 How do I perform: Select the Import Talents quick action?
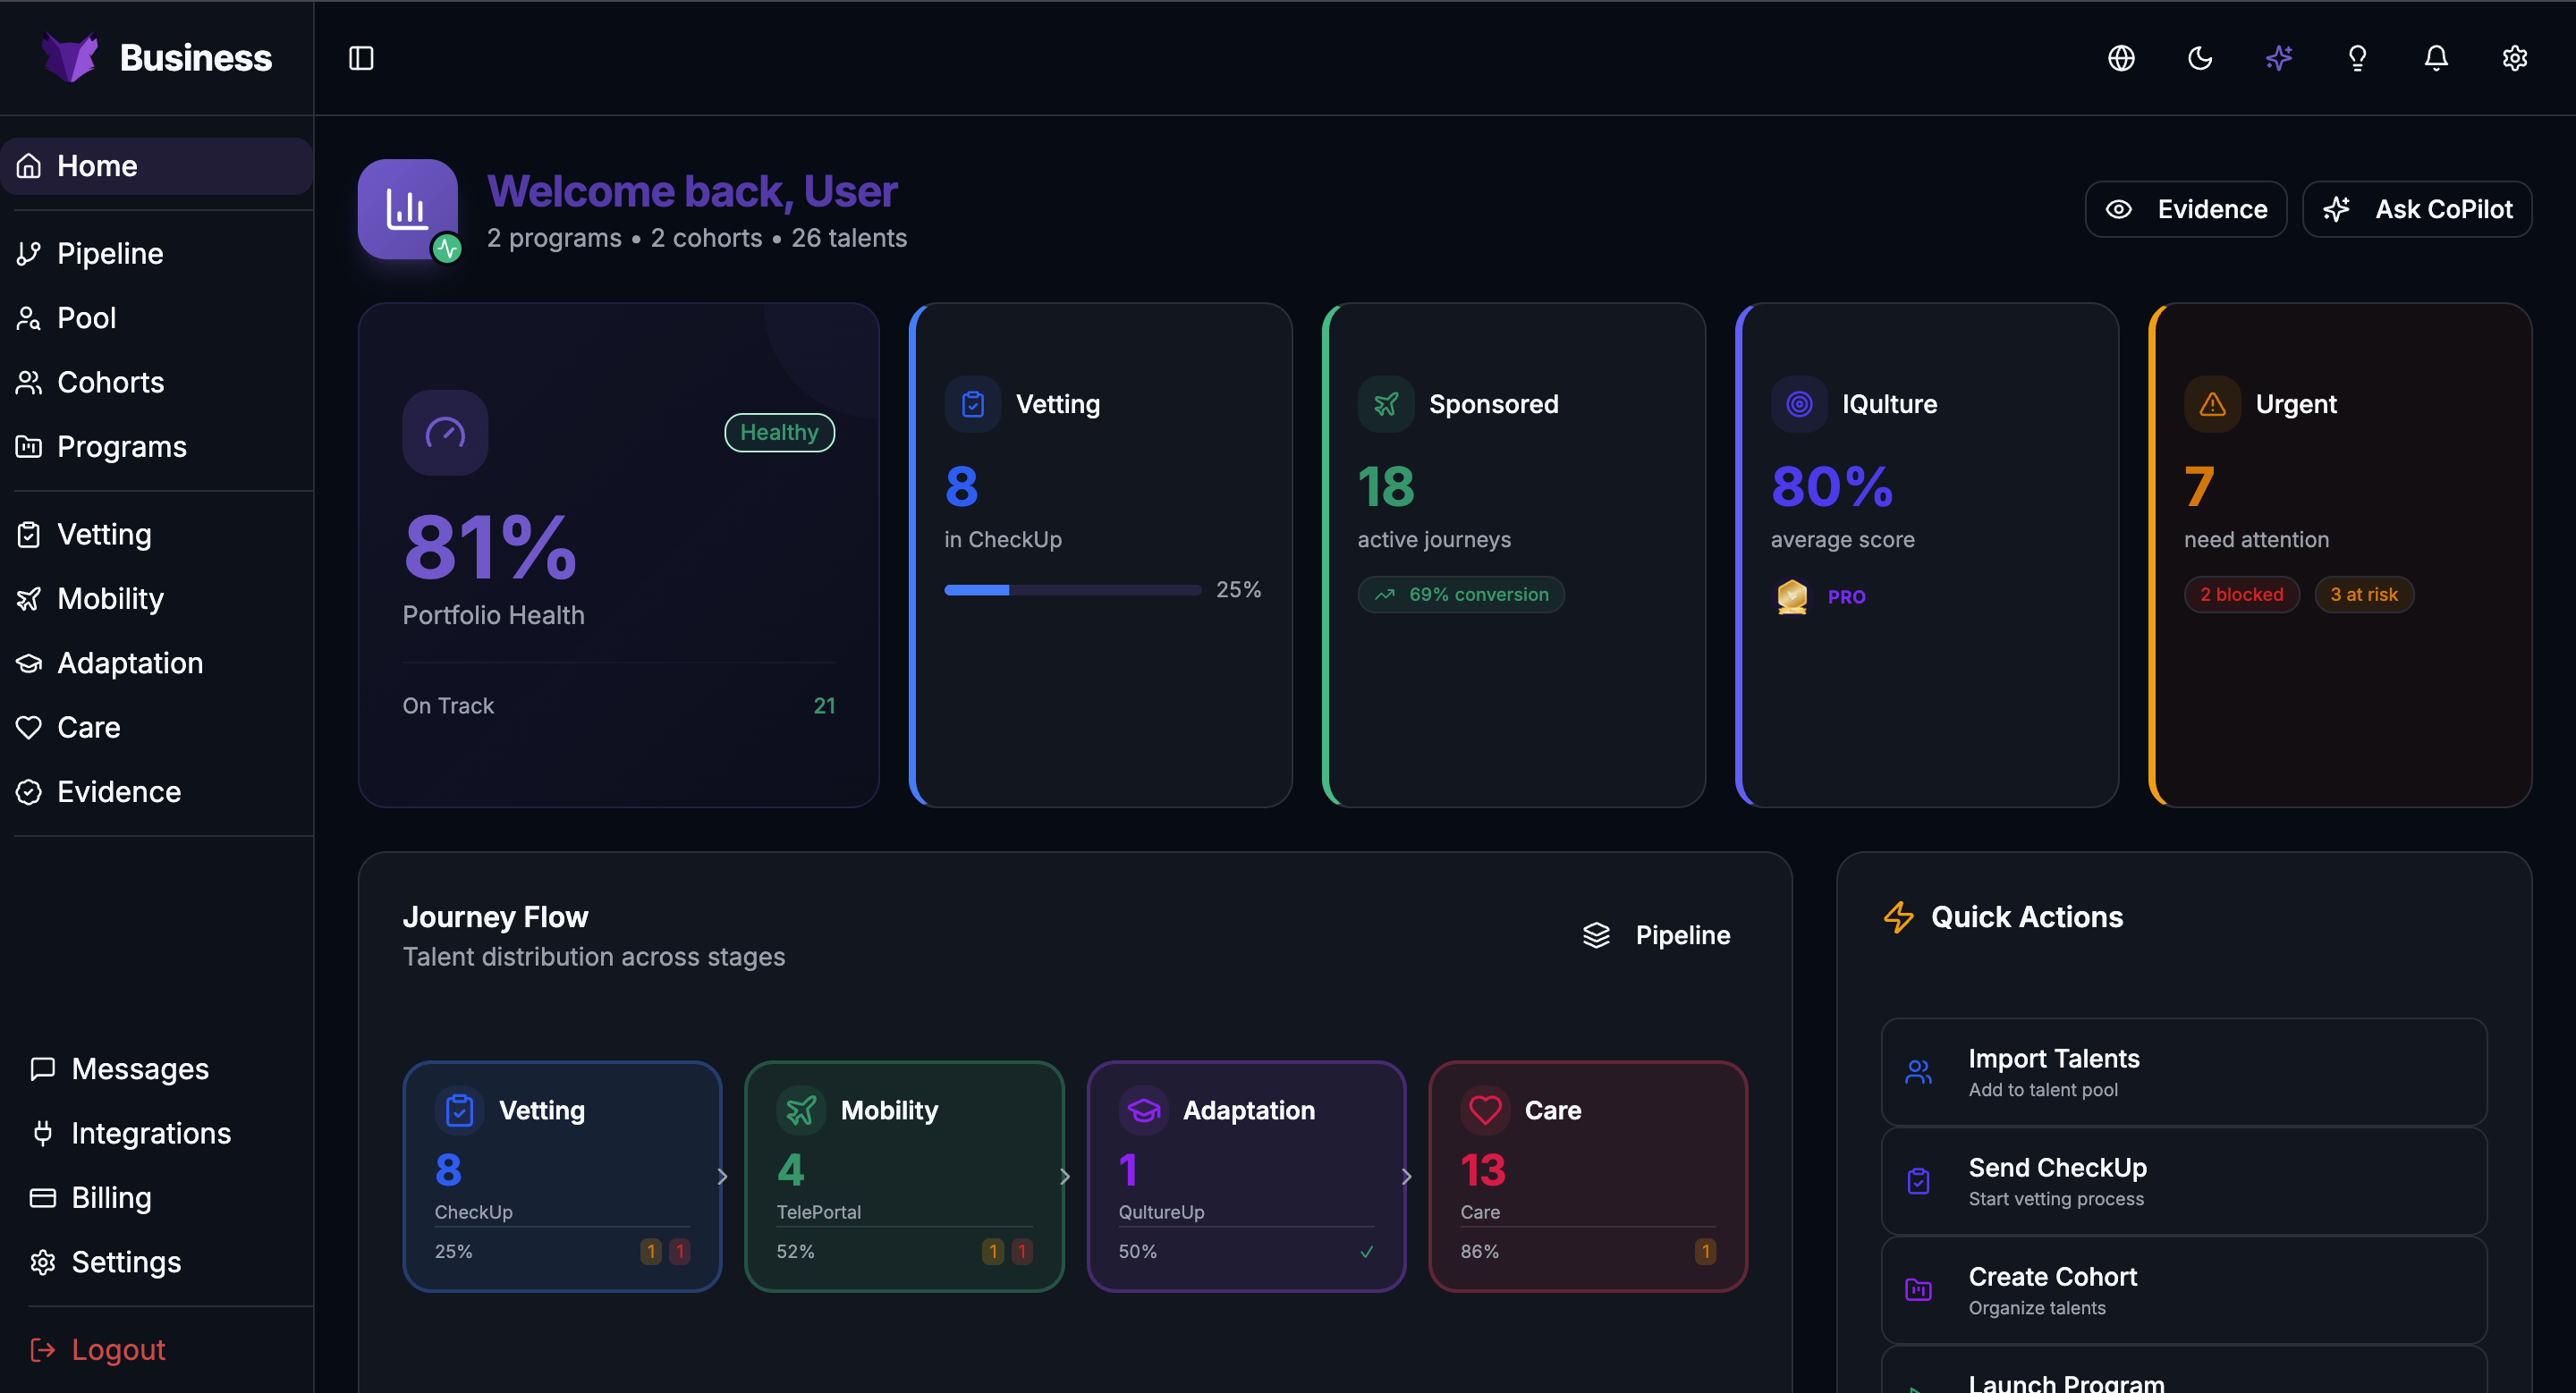coord(2183,1072)
